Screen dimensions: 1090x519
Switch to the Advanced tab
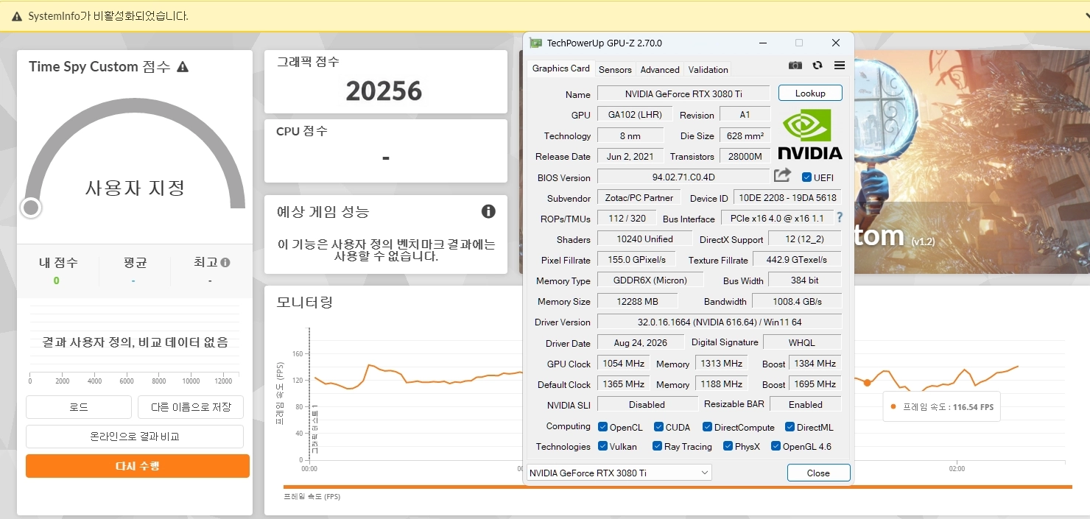coord(660,69)
